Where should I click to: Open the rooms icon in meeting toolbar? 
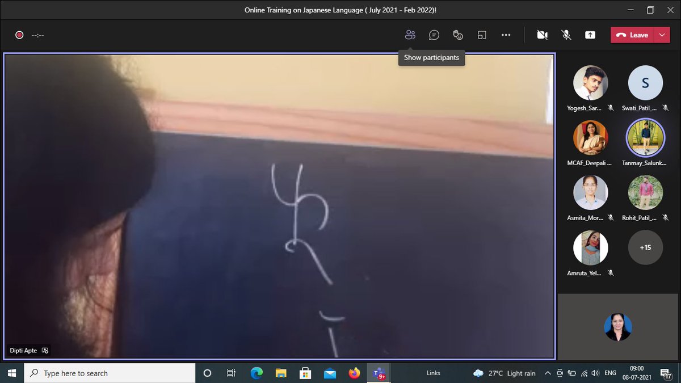click(482, 35)
